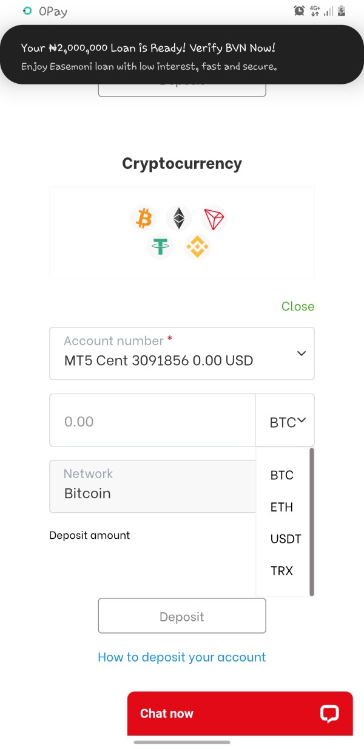Open the Easemoni loan notification banner
The image size is (364, 749).
pyautogui.click(x=182, y=56)
